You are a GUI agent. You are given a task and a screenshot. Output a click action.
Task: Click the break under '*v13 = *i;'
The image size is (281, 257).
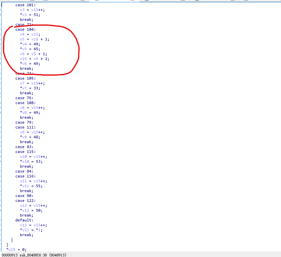pos(26,235)
